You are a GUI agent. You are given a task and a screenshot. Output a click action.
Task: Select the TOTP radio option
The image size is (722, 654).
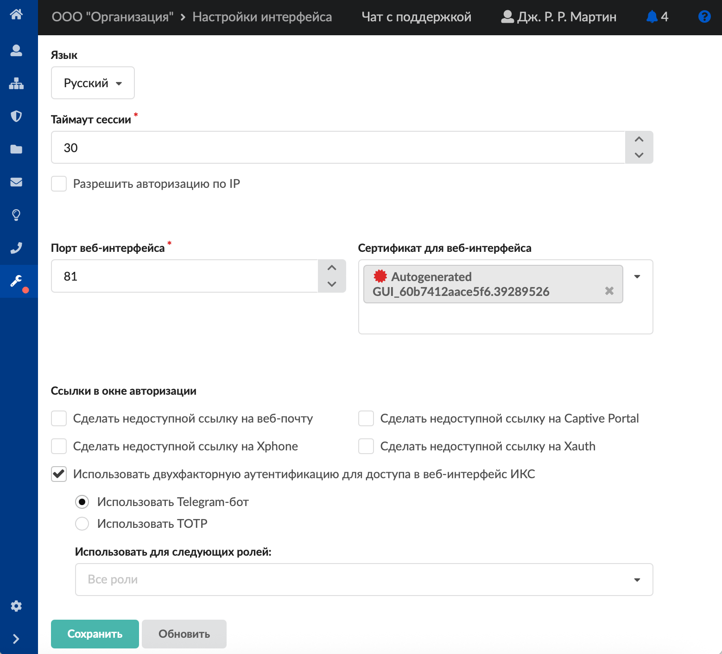pyautogui.click(x=82, y=524)
